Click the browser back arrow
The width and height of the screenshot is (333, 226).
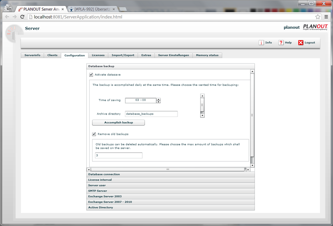7,17
